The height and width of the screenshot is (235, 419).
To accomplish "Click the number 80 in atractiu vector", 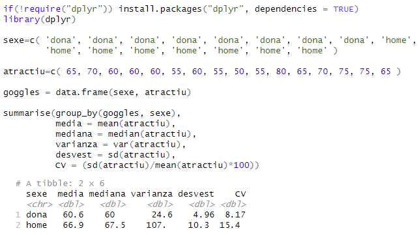I will coord(281,72).
